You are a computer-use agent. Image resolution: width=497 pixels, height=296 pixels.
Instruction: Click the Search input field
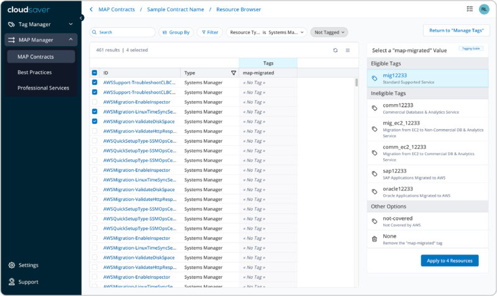tap(123, 32)
